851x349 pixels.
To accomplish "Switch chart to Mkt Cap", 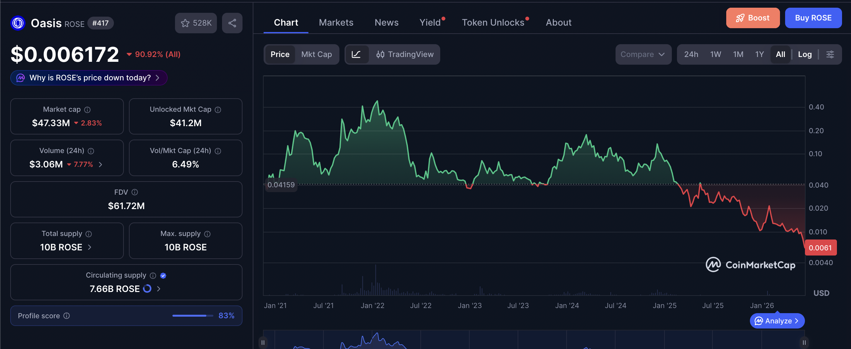I will 316,54.
